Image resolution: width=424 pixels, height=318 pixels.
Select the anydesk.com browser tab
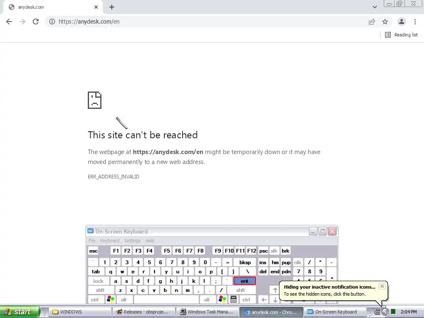point(53,7)
